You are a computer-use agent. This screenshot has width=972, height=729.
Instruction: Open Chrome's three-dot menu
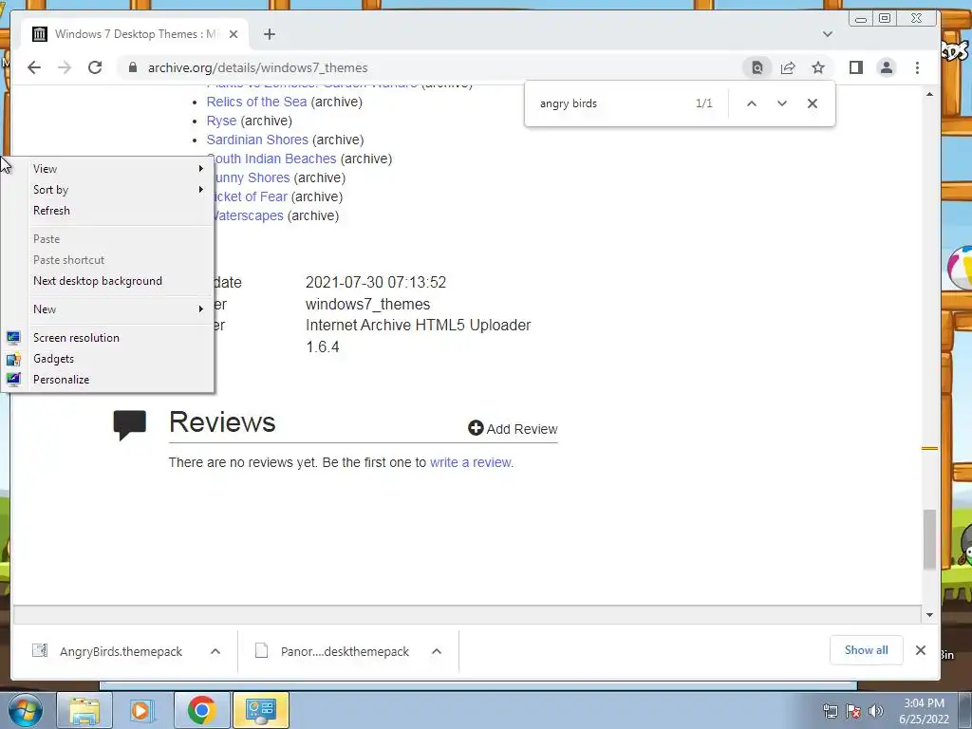918,67
